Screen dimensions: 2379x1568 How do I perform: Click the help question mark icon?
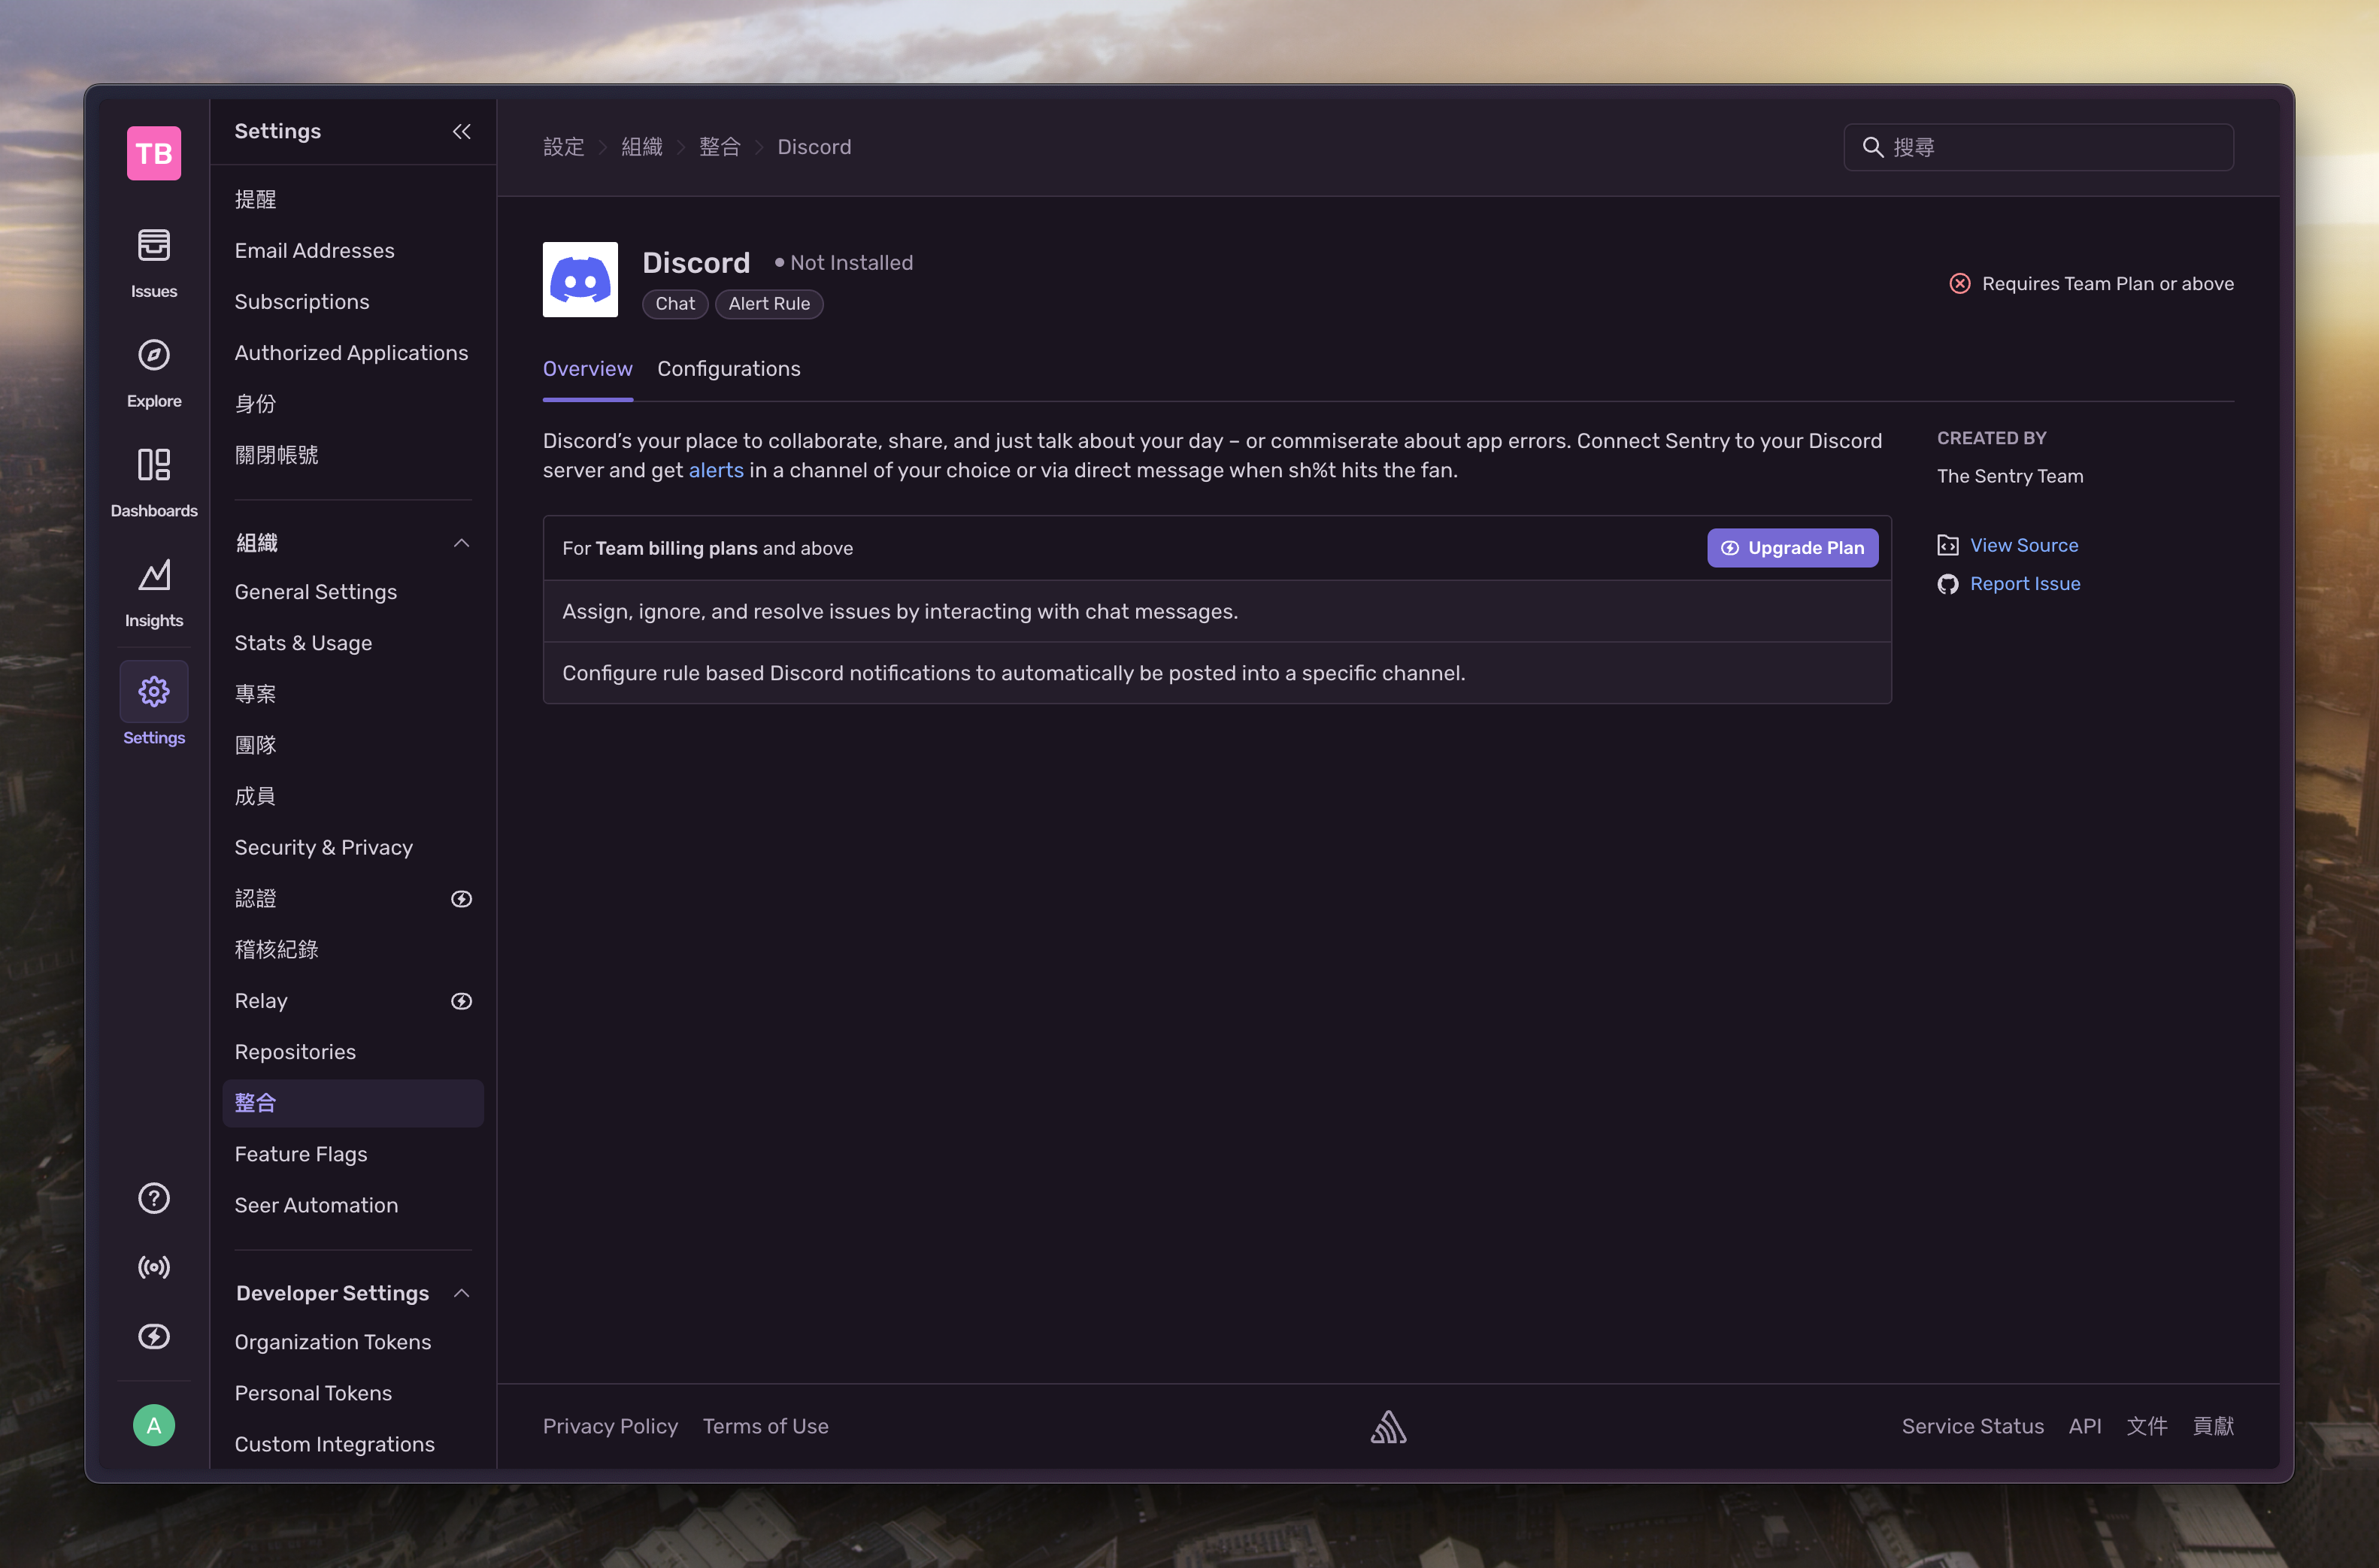click(x=154, y=1198)
